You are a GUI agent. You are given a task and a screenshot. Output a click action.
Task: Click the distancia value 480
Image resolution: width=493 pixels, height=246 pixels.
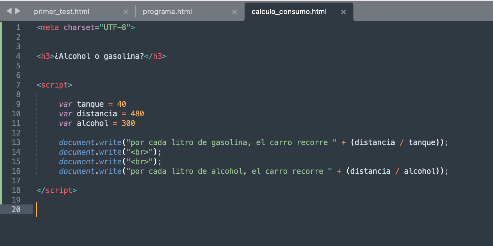click(x=137, y=114)
